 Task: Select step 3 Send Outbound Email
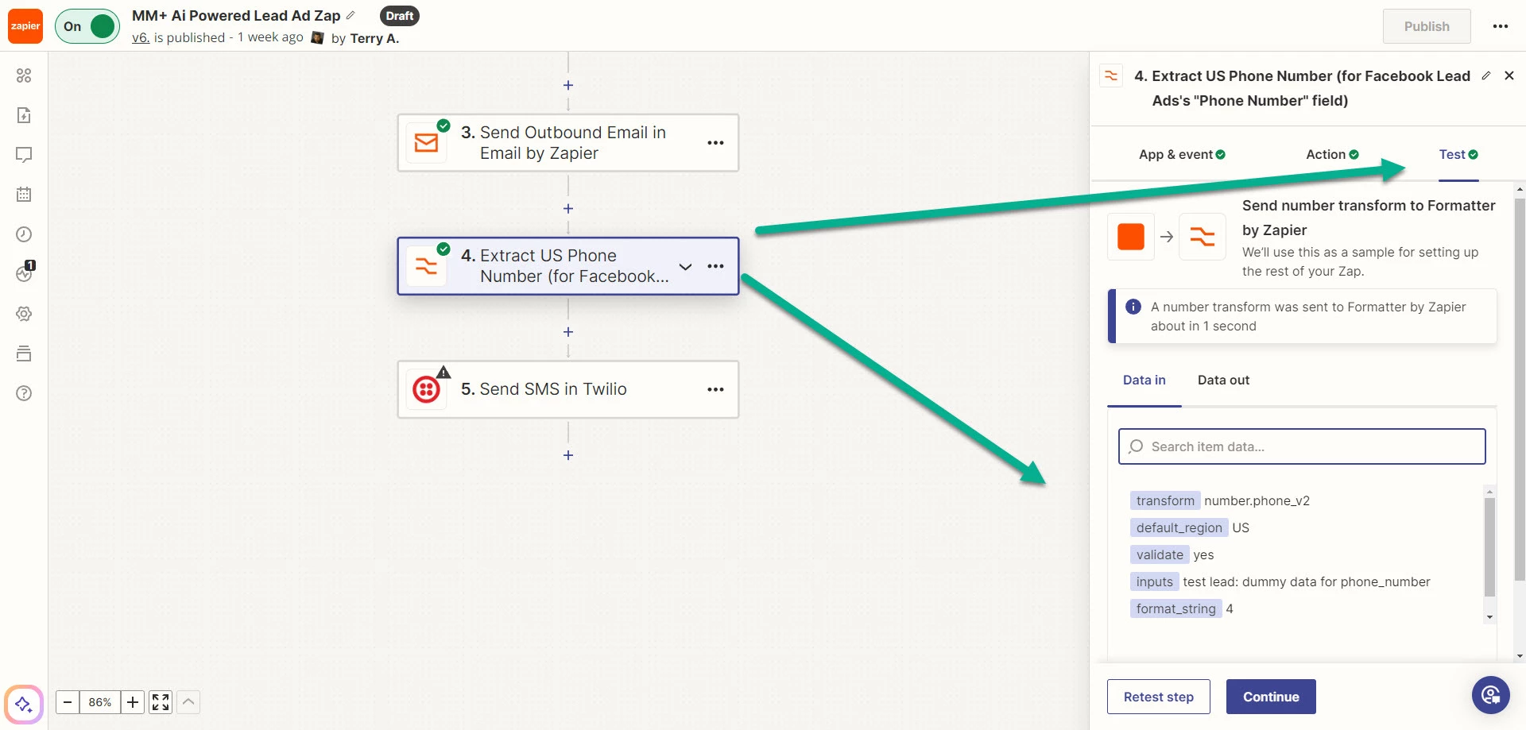click(x=568, y=143)
